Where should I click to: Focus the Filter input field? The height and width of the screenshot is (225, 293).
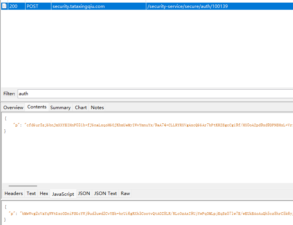click(155, 93)
